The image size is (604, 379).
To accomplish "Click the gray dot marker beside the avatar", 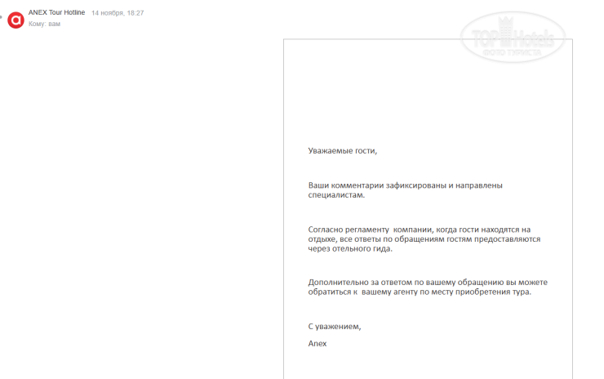I will click(1, 16).
